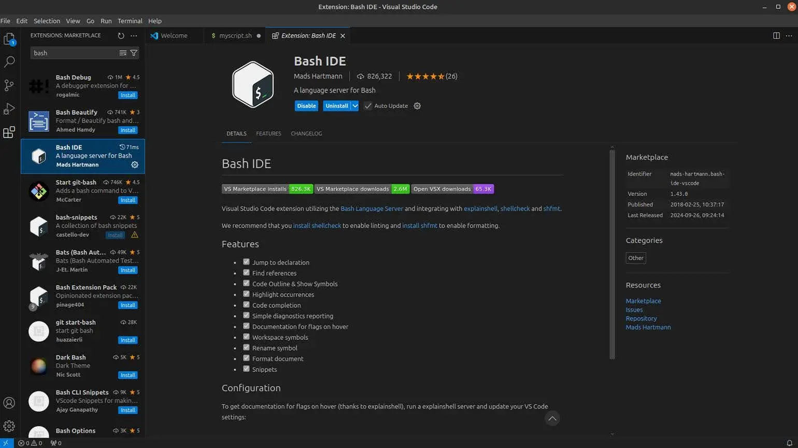798x448 pixels.
Task: Toggle the Jump to declaration checkbox
Action: [246, 262]
